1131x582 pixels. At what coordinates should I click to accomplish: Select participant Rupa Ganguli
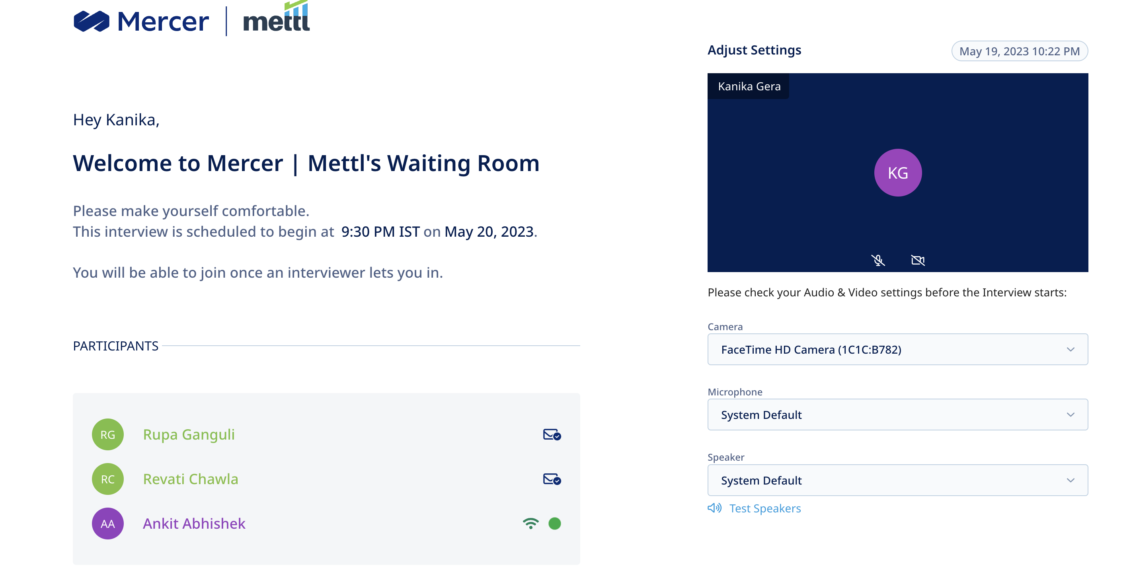(189, 434)
